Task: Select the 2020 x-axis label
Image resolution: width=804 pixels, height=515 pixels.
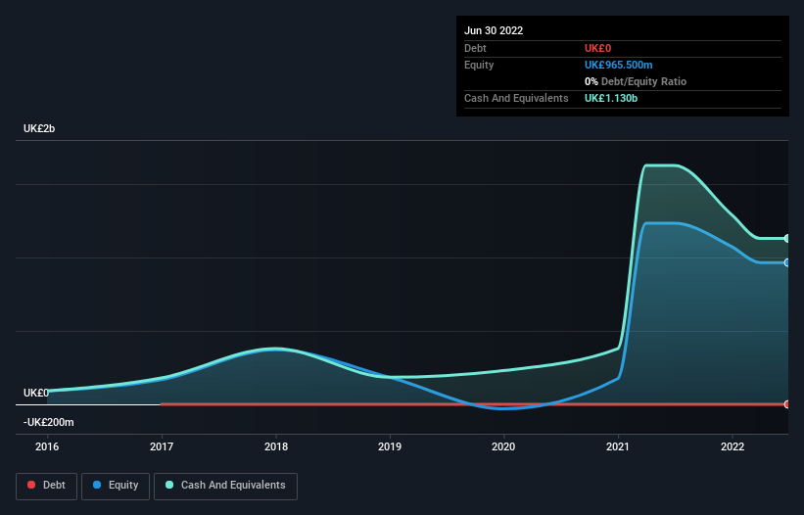Action: point(503,446)
